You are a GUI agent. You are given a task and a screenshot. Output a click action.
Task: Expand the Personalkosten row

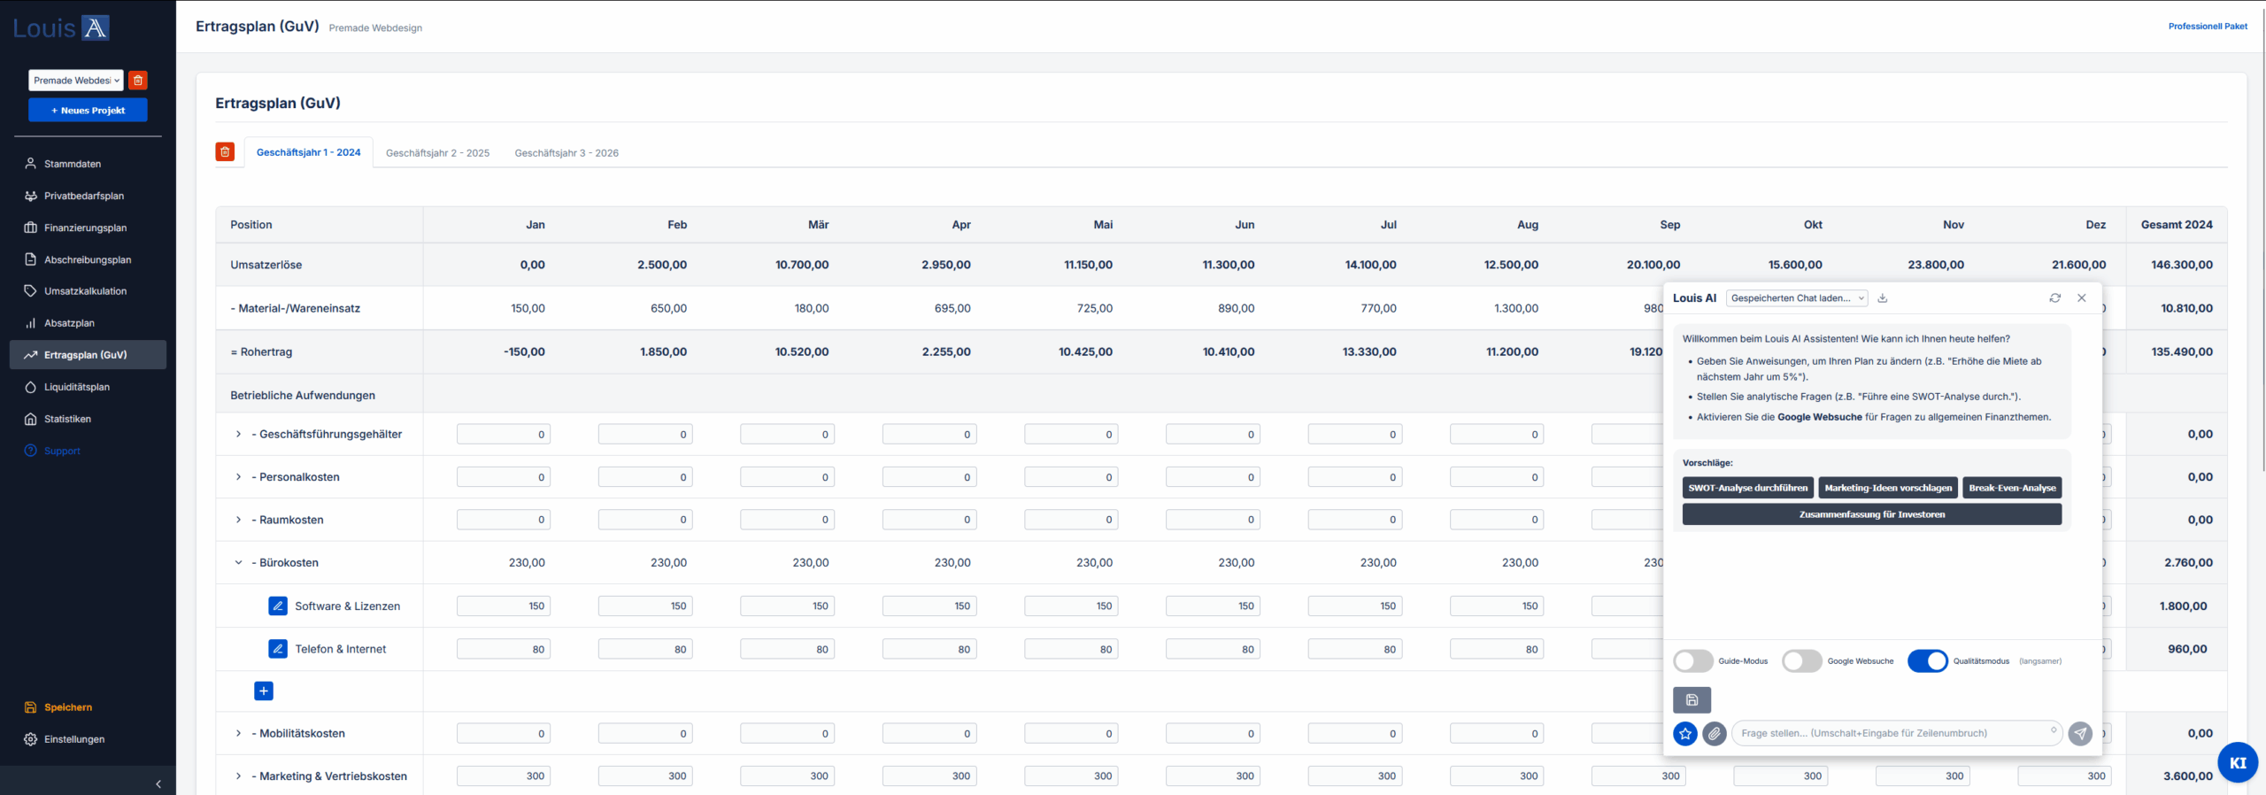coord(238,477)
